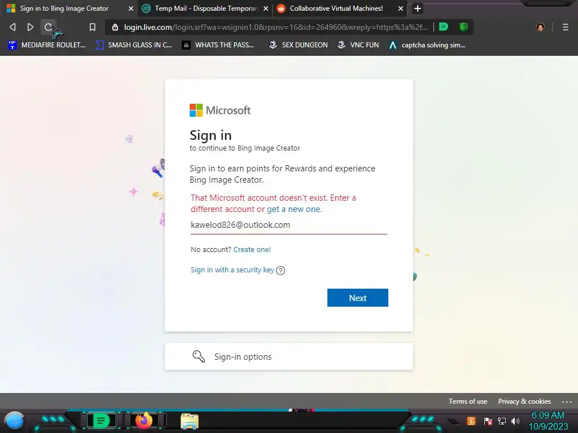Open the green chat app on the taskbar

tap(101, 421)
